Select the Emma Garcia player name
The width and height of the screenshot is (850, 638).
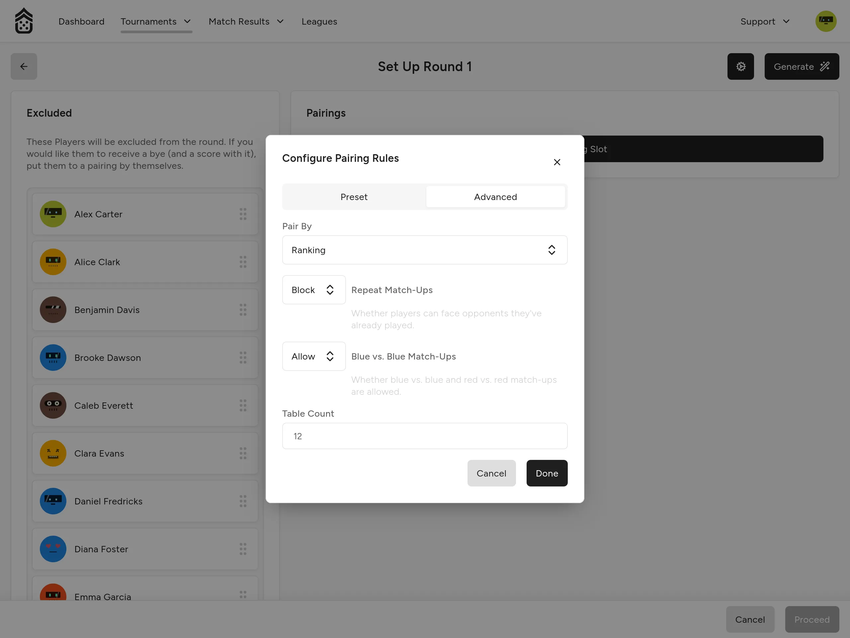tap(103, 596)
